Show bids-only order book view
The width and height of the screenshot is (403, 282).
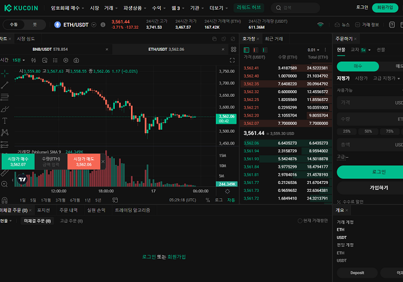point(264,50)
